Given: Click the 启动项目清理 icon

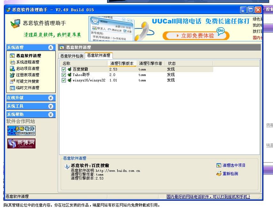Looking at the screenshot, I should 12,69.
